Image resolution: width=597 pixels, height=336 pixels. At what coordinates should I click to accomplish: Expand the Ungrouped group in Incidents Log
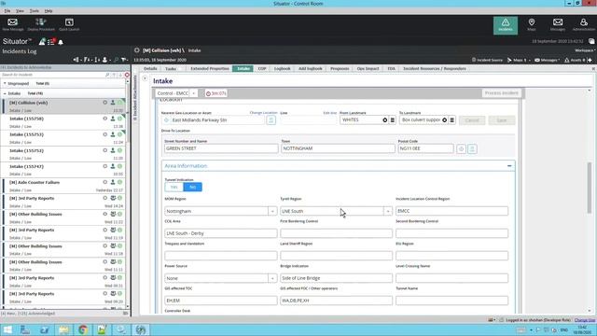[5, 83]
